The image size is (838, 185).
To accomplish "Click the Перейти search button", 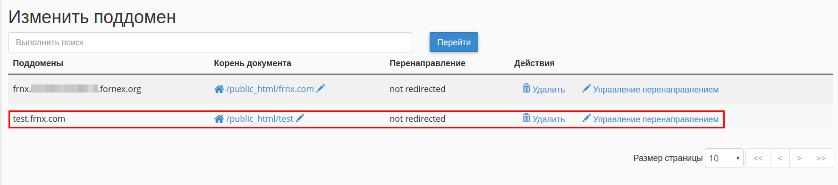I will click(x=454, y=42).
